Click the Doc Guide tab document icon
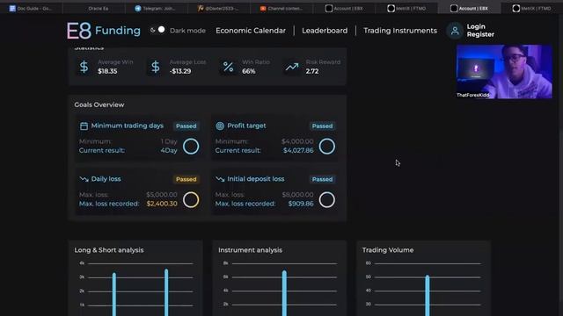The width and height of the screenshot is (563, 316). [12, 8]
